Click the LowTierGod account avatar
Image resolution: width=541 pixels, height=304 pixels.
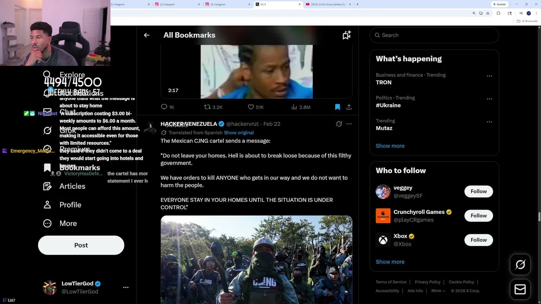pos(50,287)
